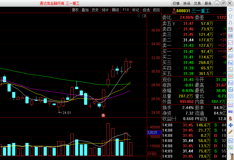The width and height of the screenshot is (234, 160).
Task: Toggle 自选 watchlist for this stock
Action: pyautogui.click(x=145, y=10)
